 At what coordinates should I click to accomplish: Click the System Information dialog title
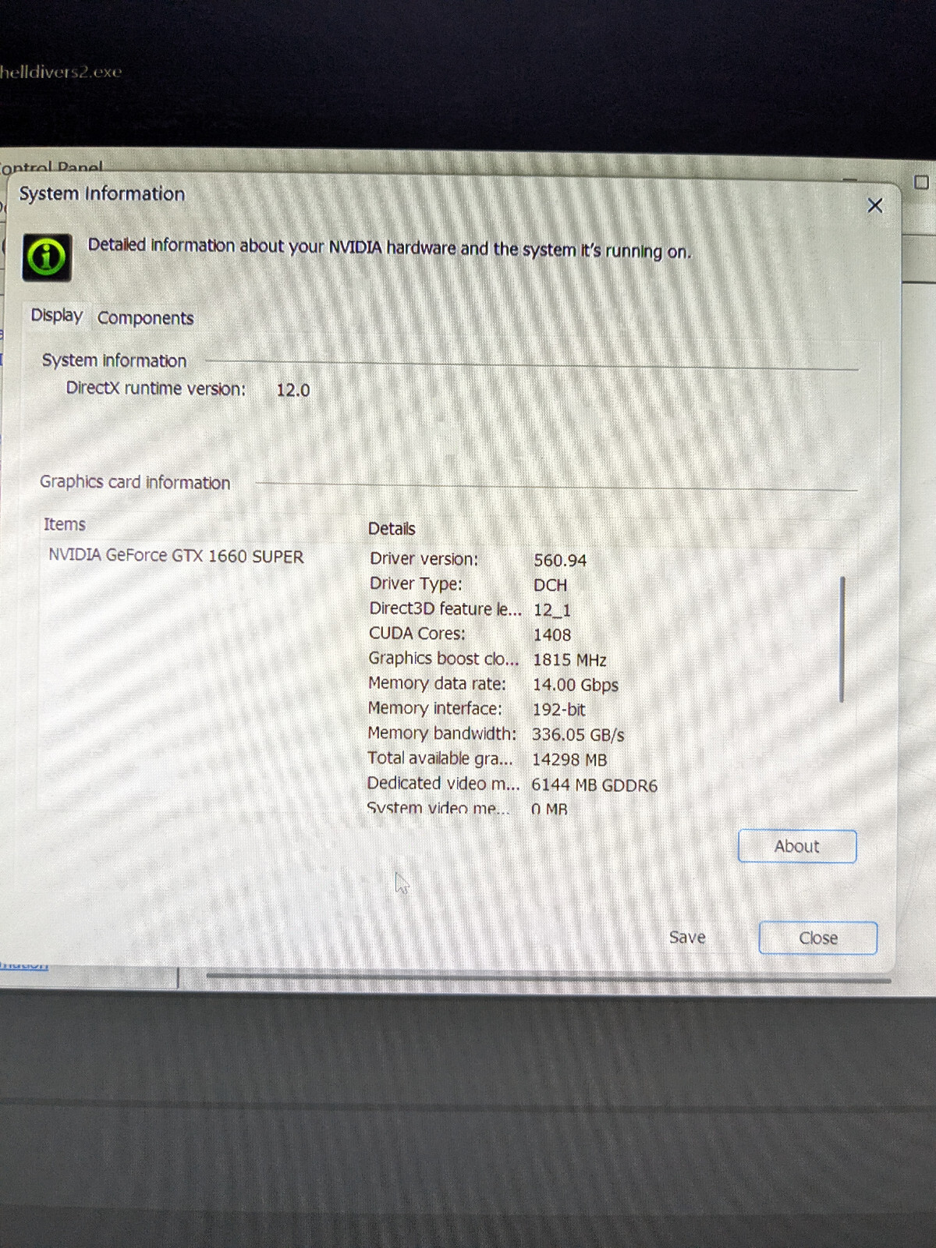coord(102,193)
